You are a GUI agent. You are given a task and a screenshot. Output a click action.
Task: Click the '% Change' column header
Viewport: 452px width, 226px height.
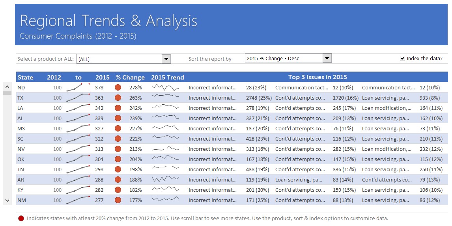point(130,77)
